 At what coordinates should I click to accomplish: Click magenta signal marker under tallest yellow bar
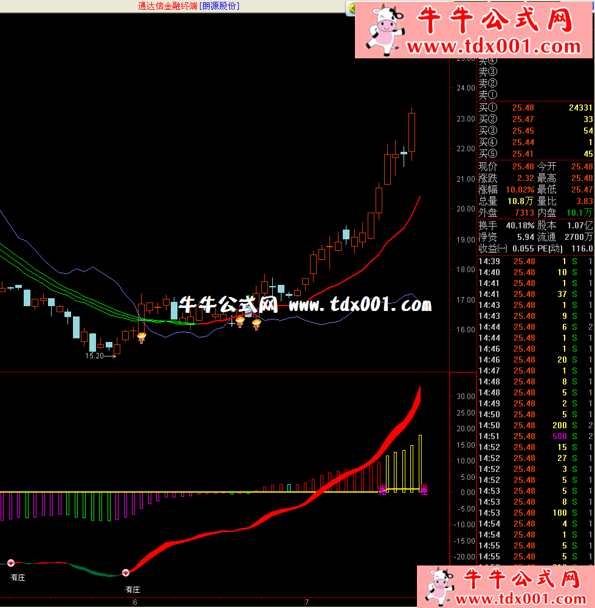[424, 490]
